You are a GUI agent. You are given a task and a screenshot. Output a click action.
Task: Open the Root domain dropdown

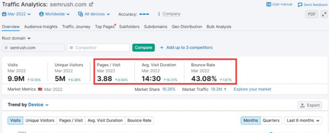click(16, 38)
